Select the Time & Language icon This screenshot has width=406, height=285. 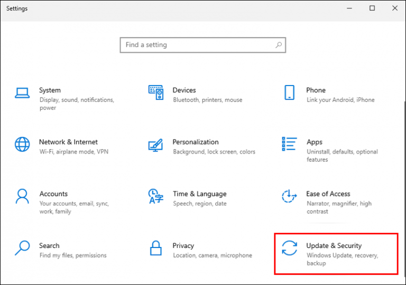(x=155, y=196)
